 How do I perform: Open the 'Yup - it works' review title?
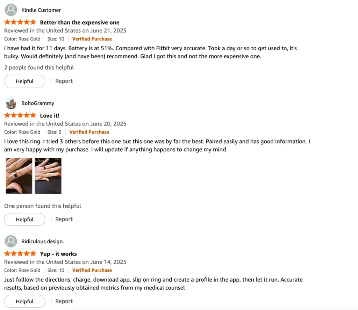click(x=58, y=254)
